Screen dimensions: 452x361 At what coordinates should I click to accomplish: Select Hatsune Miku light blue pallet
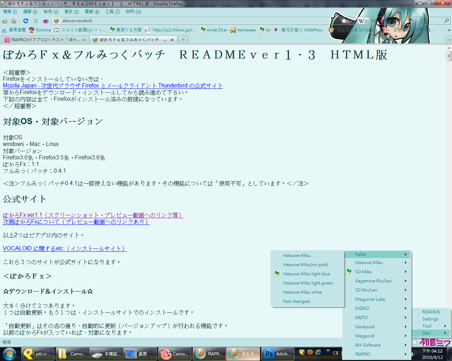click(307, 274)
